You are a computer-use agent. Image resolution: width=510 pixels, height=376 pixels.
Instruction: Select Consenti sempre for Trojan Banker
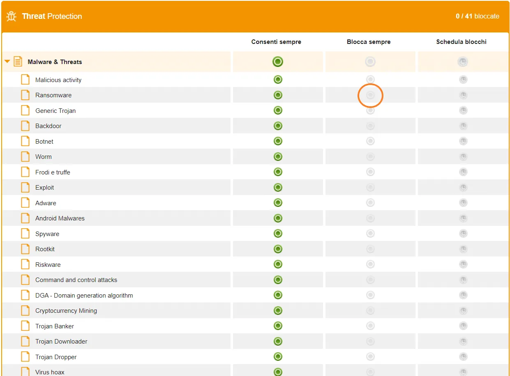(x=278, y=326)
